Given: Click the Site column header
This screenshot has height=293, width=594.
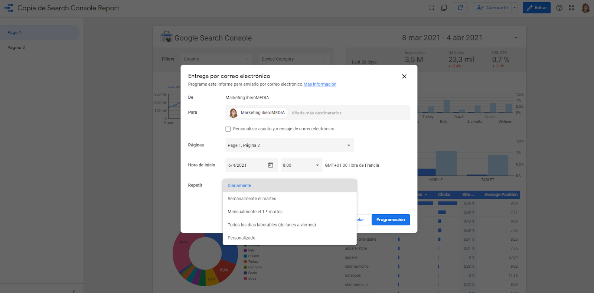Looking at the screenshot, I should [468, 195].
